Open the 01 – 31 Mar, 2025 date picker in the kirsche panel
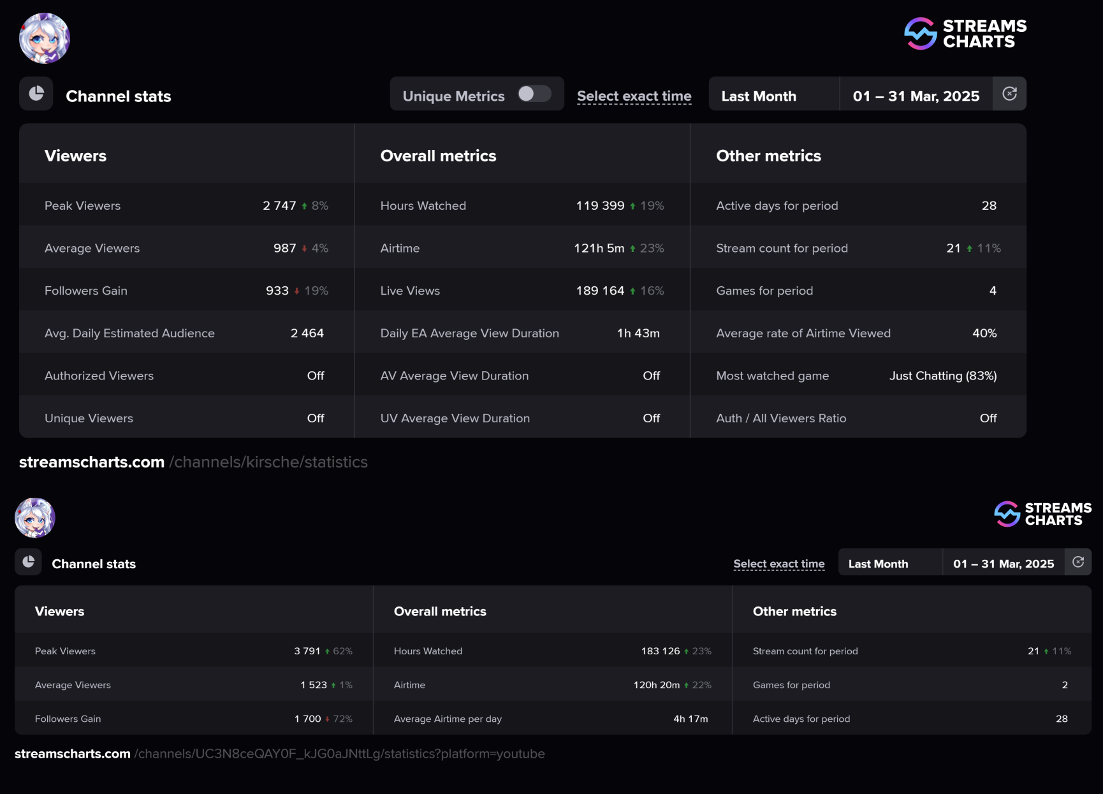This screenshot has height=794, width=1103. [x=916, y=96]
